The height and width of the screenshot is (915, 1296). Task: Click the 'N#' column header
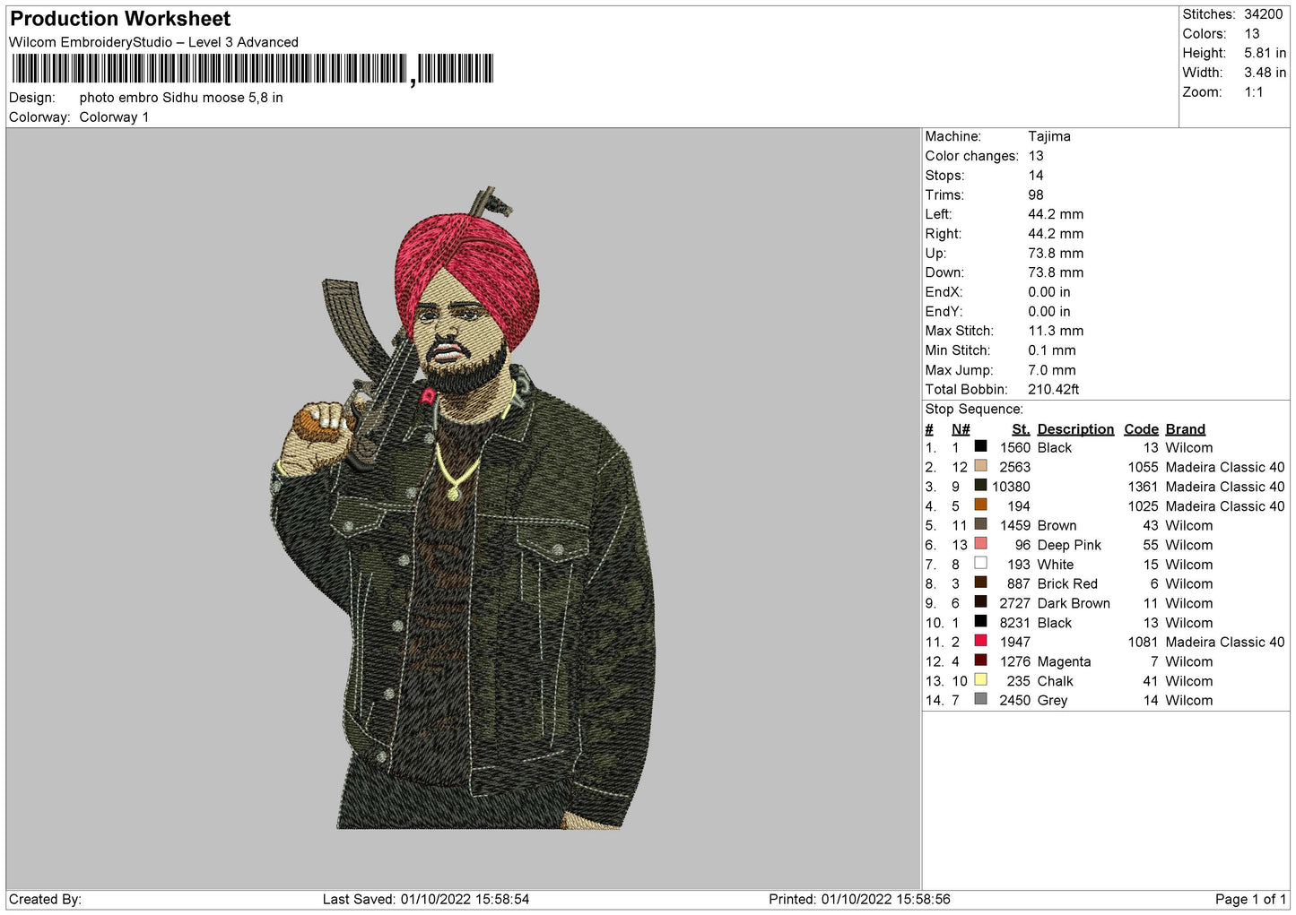pos(961,429)
